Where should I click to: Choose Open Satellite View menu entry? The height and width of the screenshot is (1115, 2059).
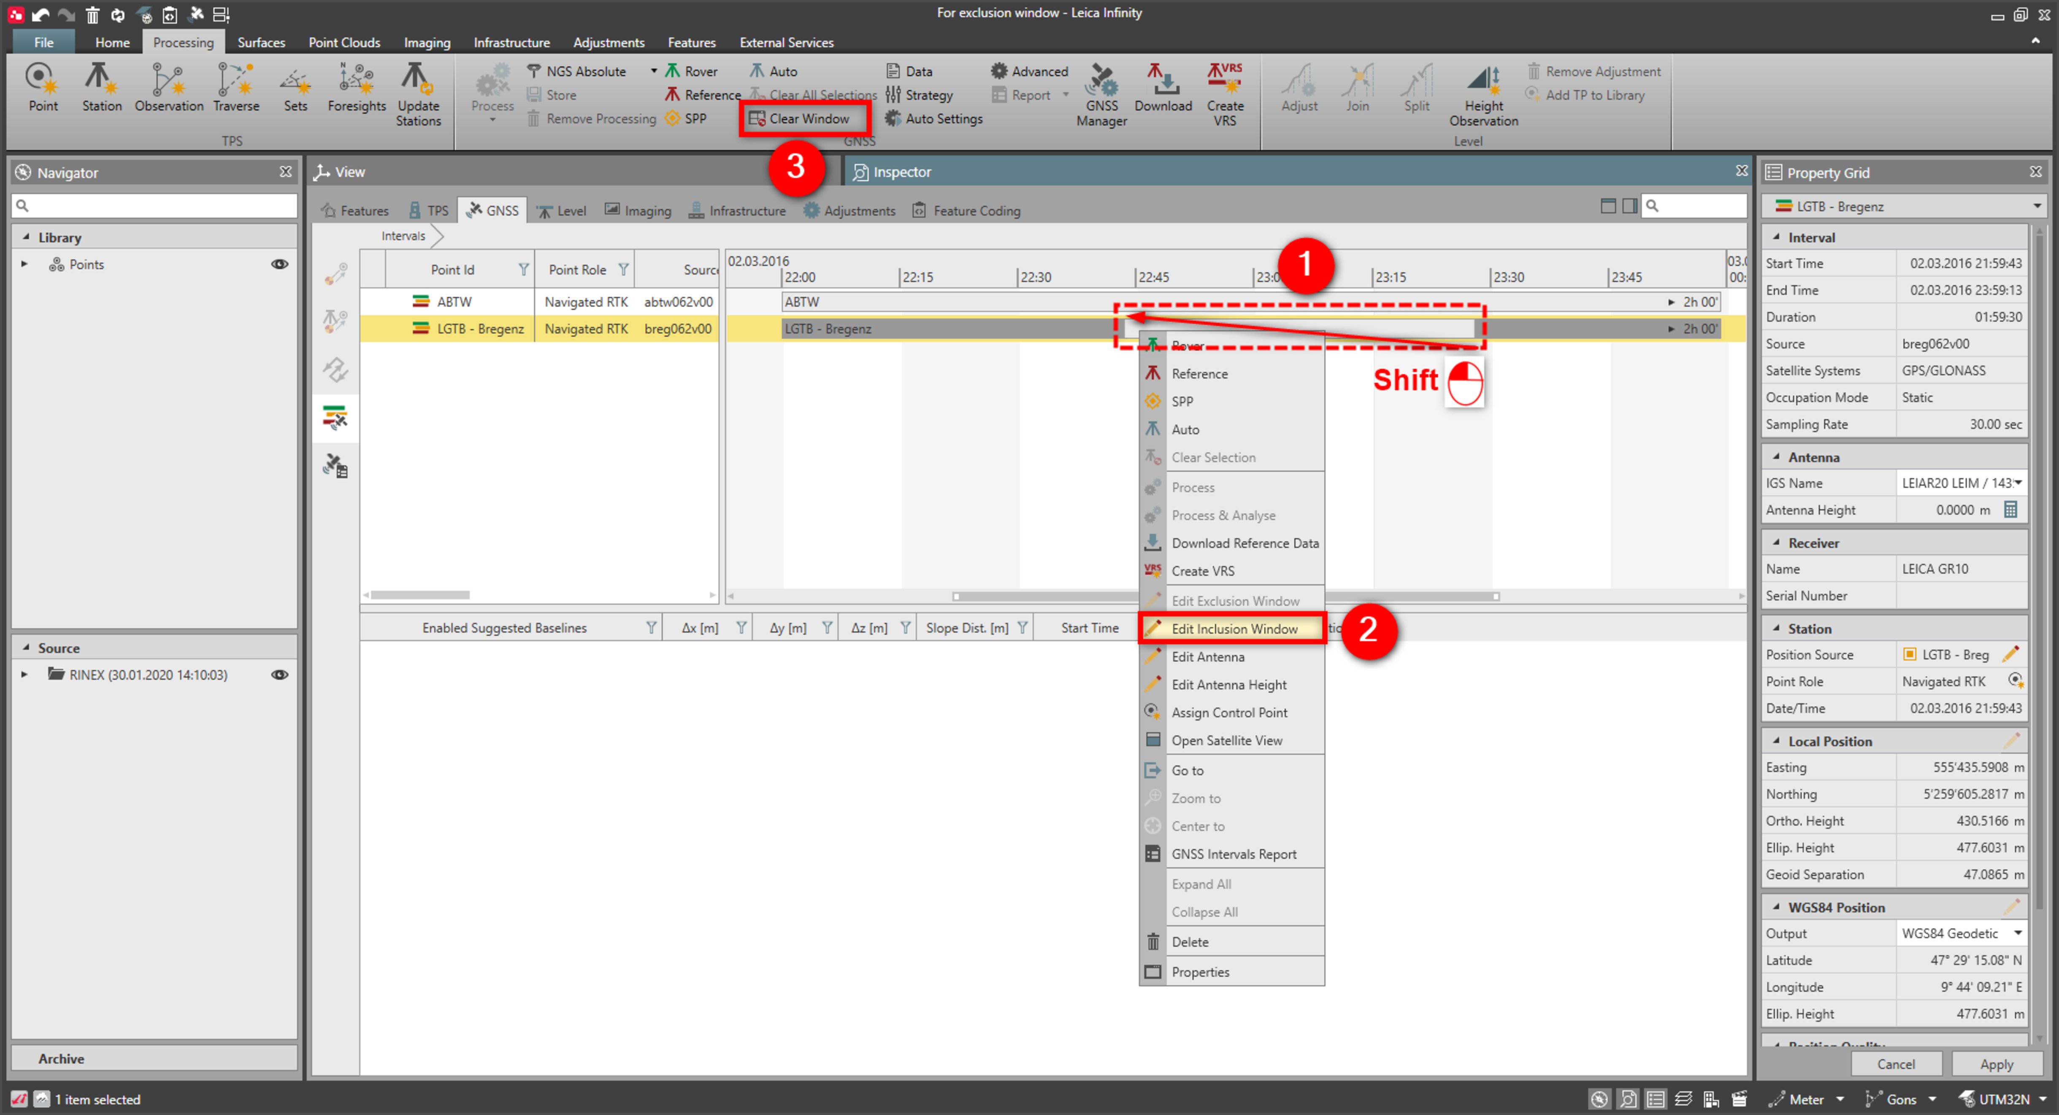[1233, 740]
